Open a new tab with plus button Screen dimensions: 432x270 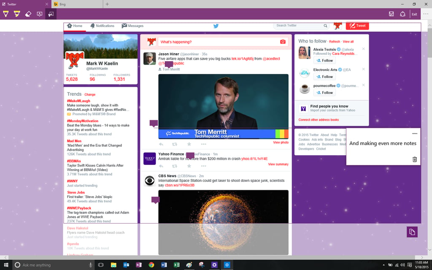[107, 4]
